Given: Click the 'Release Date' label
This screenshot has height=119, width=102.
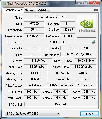Looking at the screenshot, I should pyautogui.click(x=14, y=36).
